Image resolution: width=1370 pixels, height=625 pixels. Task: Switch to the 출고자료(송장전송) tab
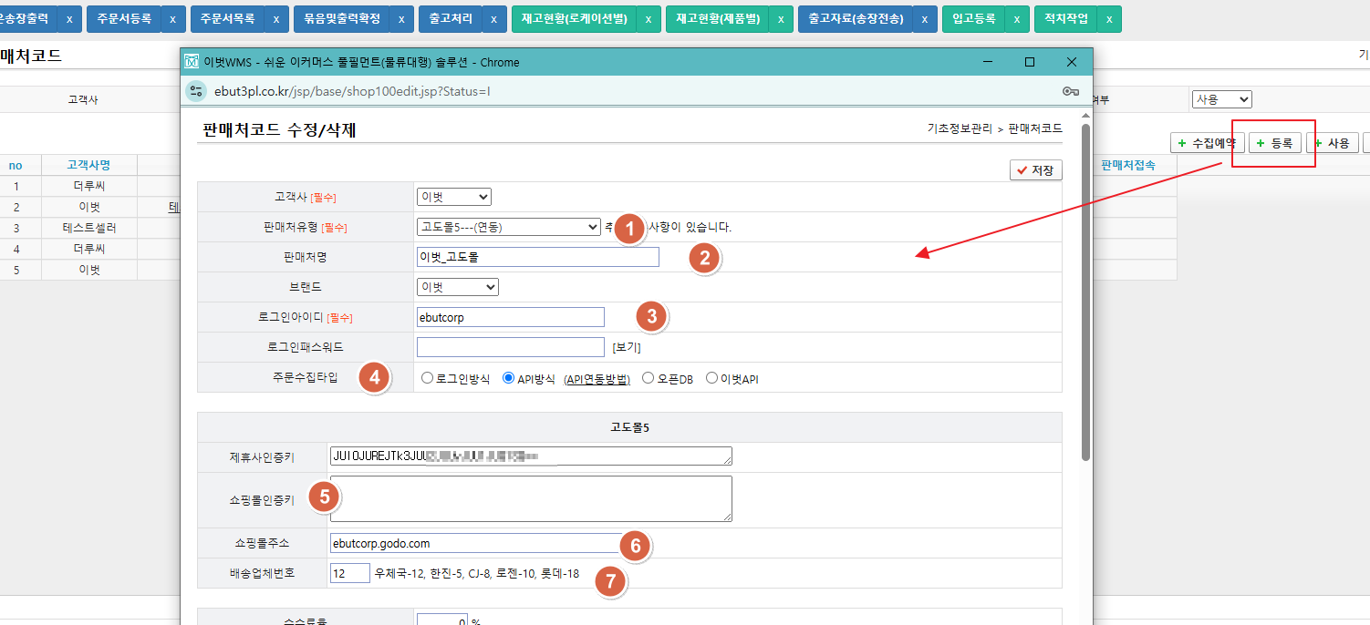856,19
